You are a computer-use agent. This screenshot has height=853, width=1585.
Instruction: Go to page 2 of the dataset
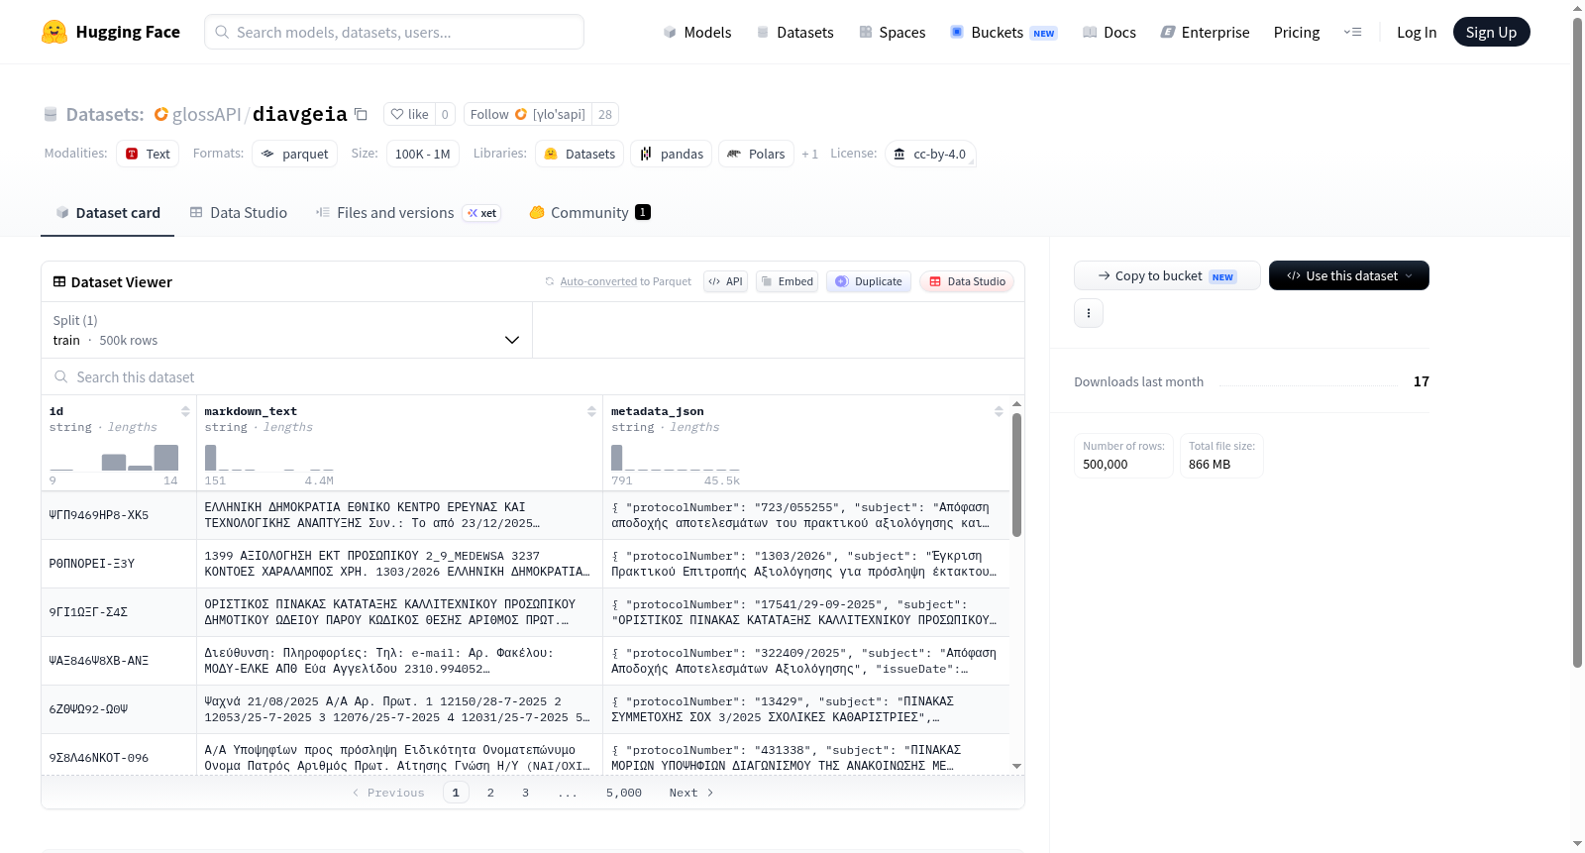(x=490, y=793)
